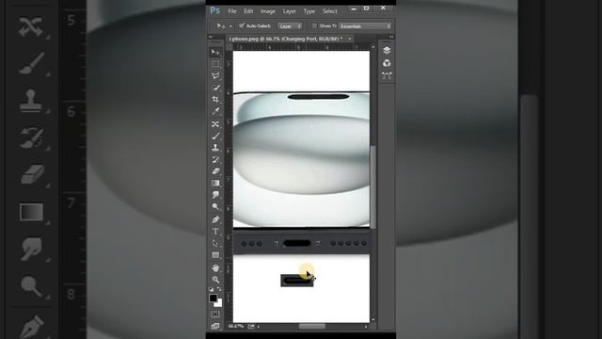
Task: Open the File menu
Action: pos(232,11)
